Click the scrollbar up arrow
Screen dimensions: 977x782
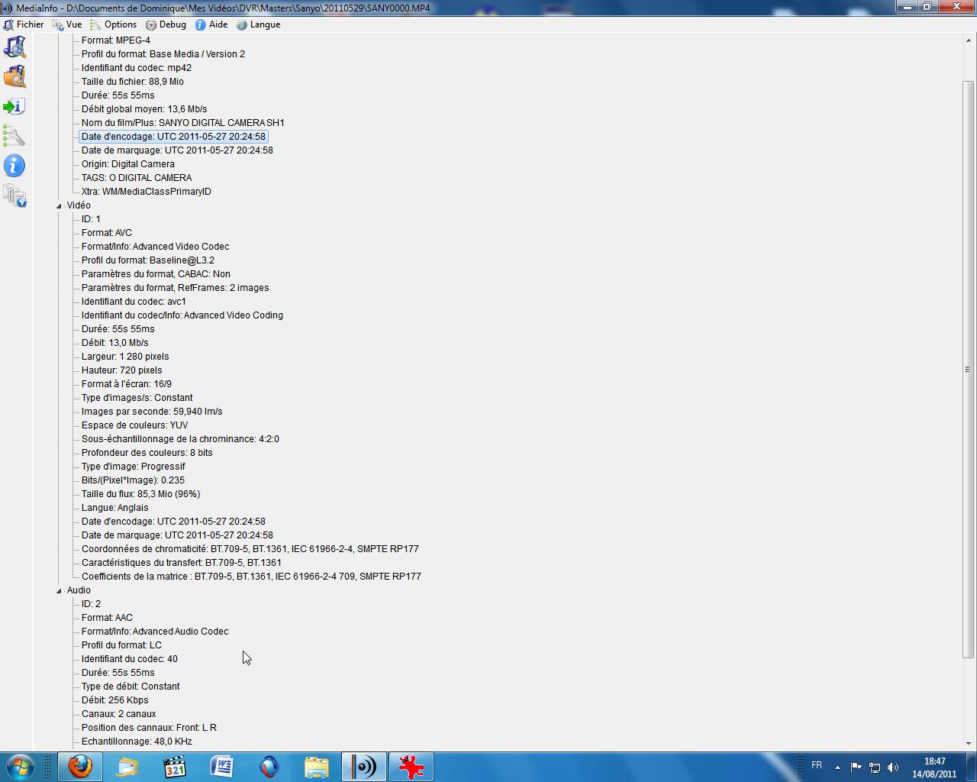(969, 40)
